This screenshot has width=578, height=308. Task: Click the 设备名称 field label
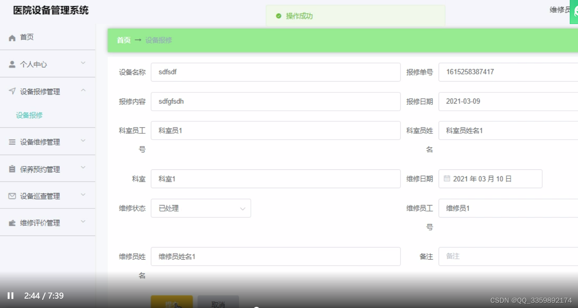click(x=132, y=72)
